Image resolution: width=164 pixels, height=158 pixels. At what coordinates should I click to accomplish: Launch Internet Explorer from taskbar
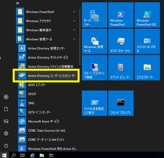click(x=33, y=155)
